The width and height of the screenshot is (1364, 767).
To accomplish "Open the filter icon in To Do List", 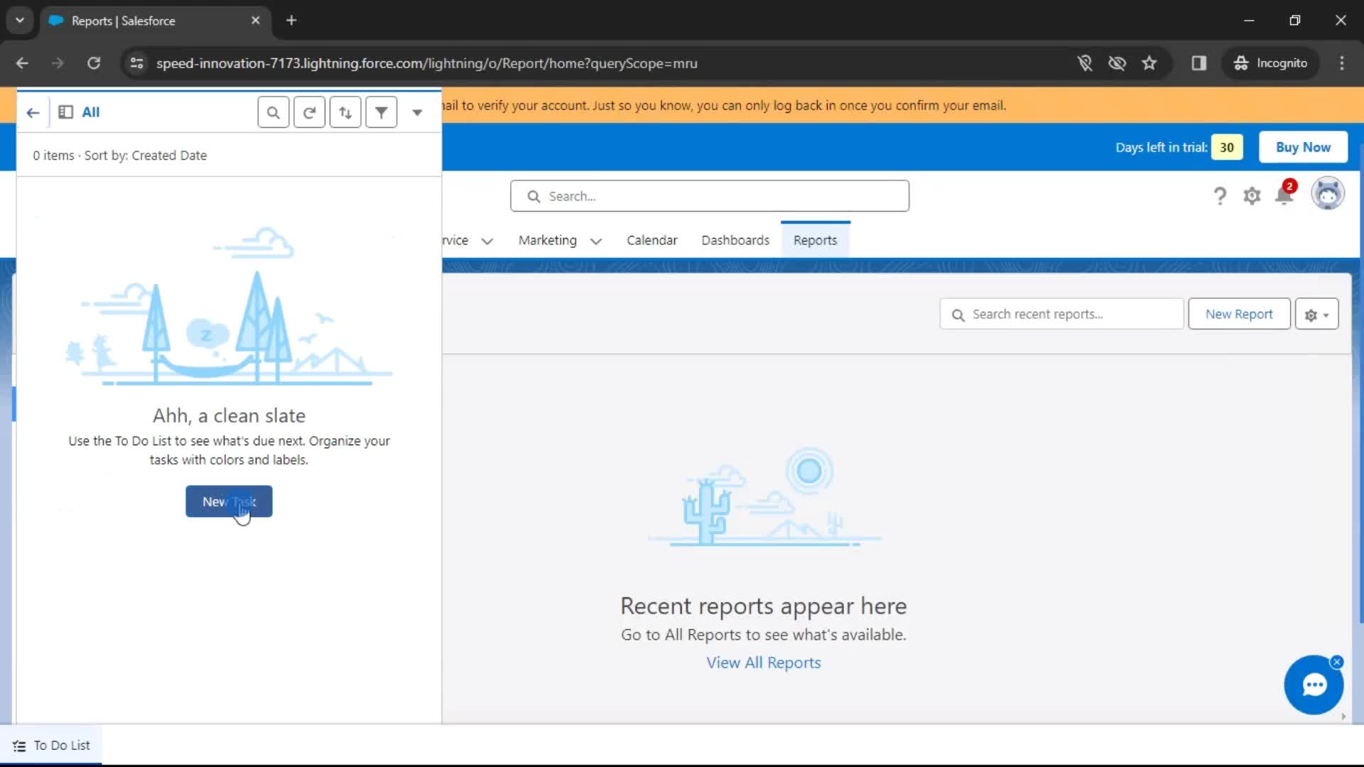I will tap(381, 112).
